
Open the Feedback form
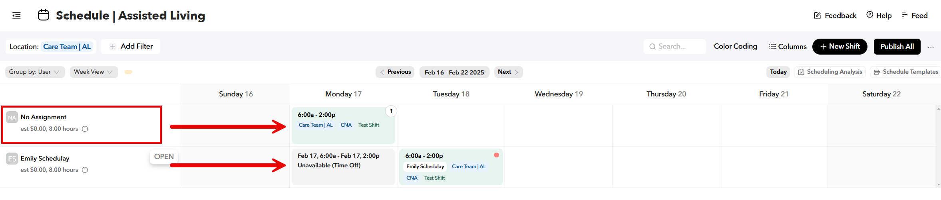(x=835, y=16)
